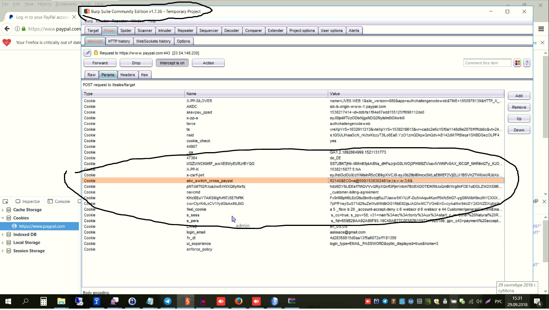Open the highlight color picker icon

coord(517,63)
